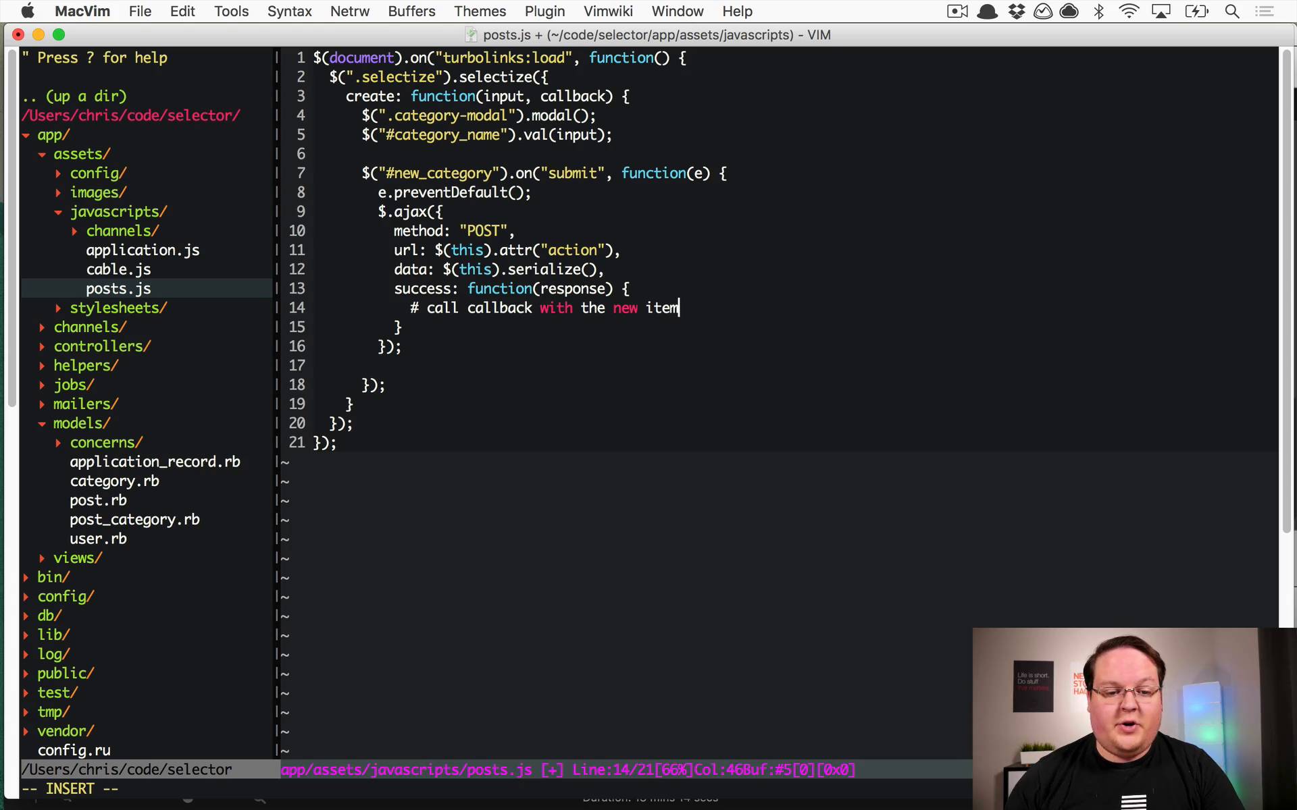Collapse the app/ folder

tap(26, 135)
